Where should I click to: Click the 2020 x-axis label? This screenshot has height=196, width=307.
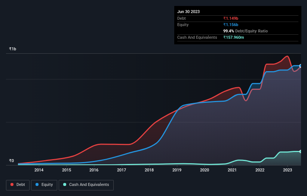click(x=205, y=170)
